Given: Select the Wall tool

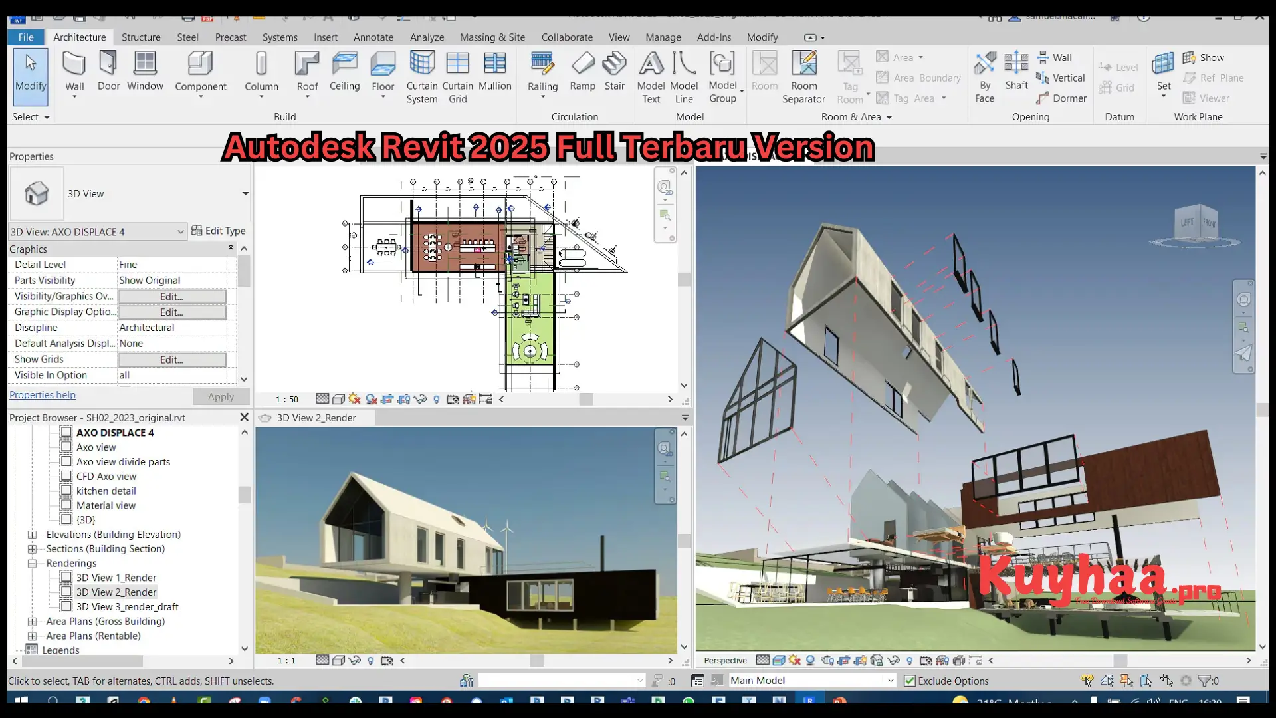Looking at the screenshot, I should 74,72.
